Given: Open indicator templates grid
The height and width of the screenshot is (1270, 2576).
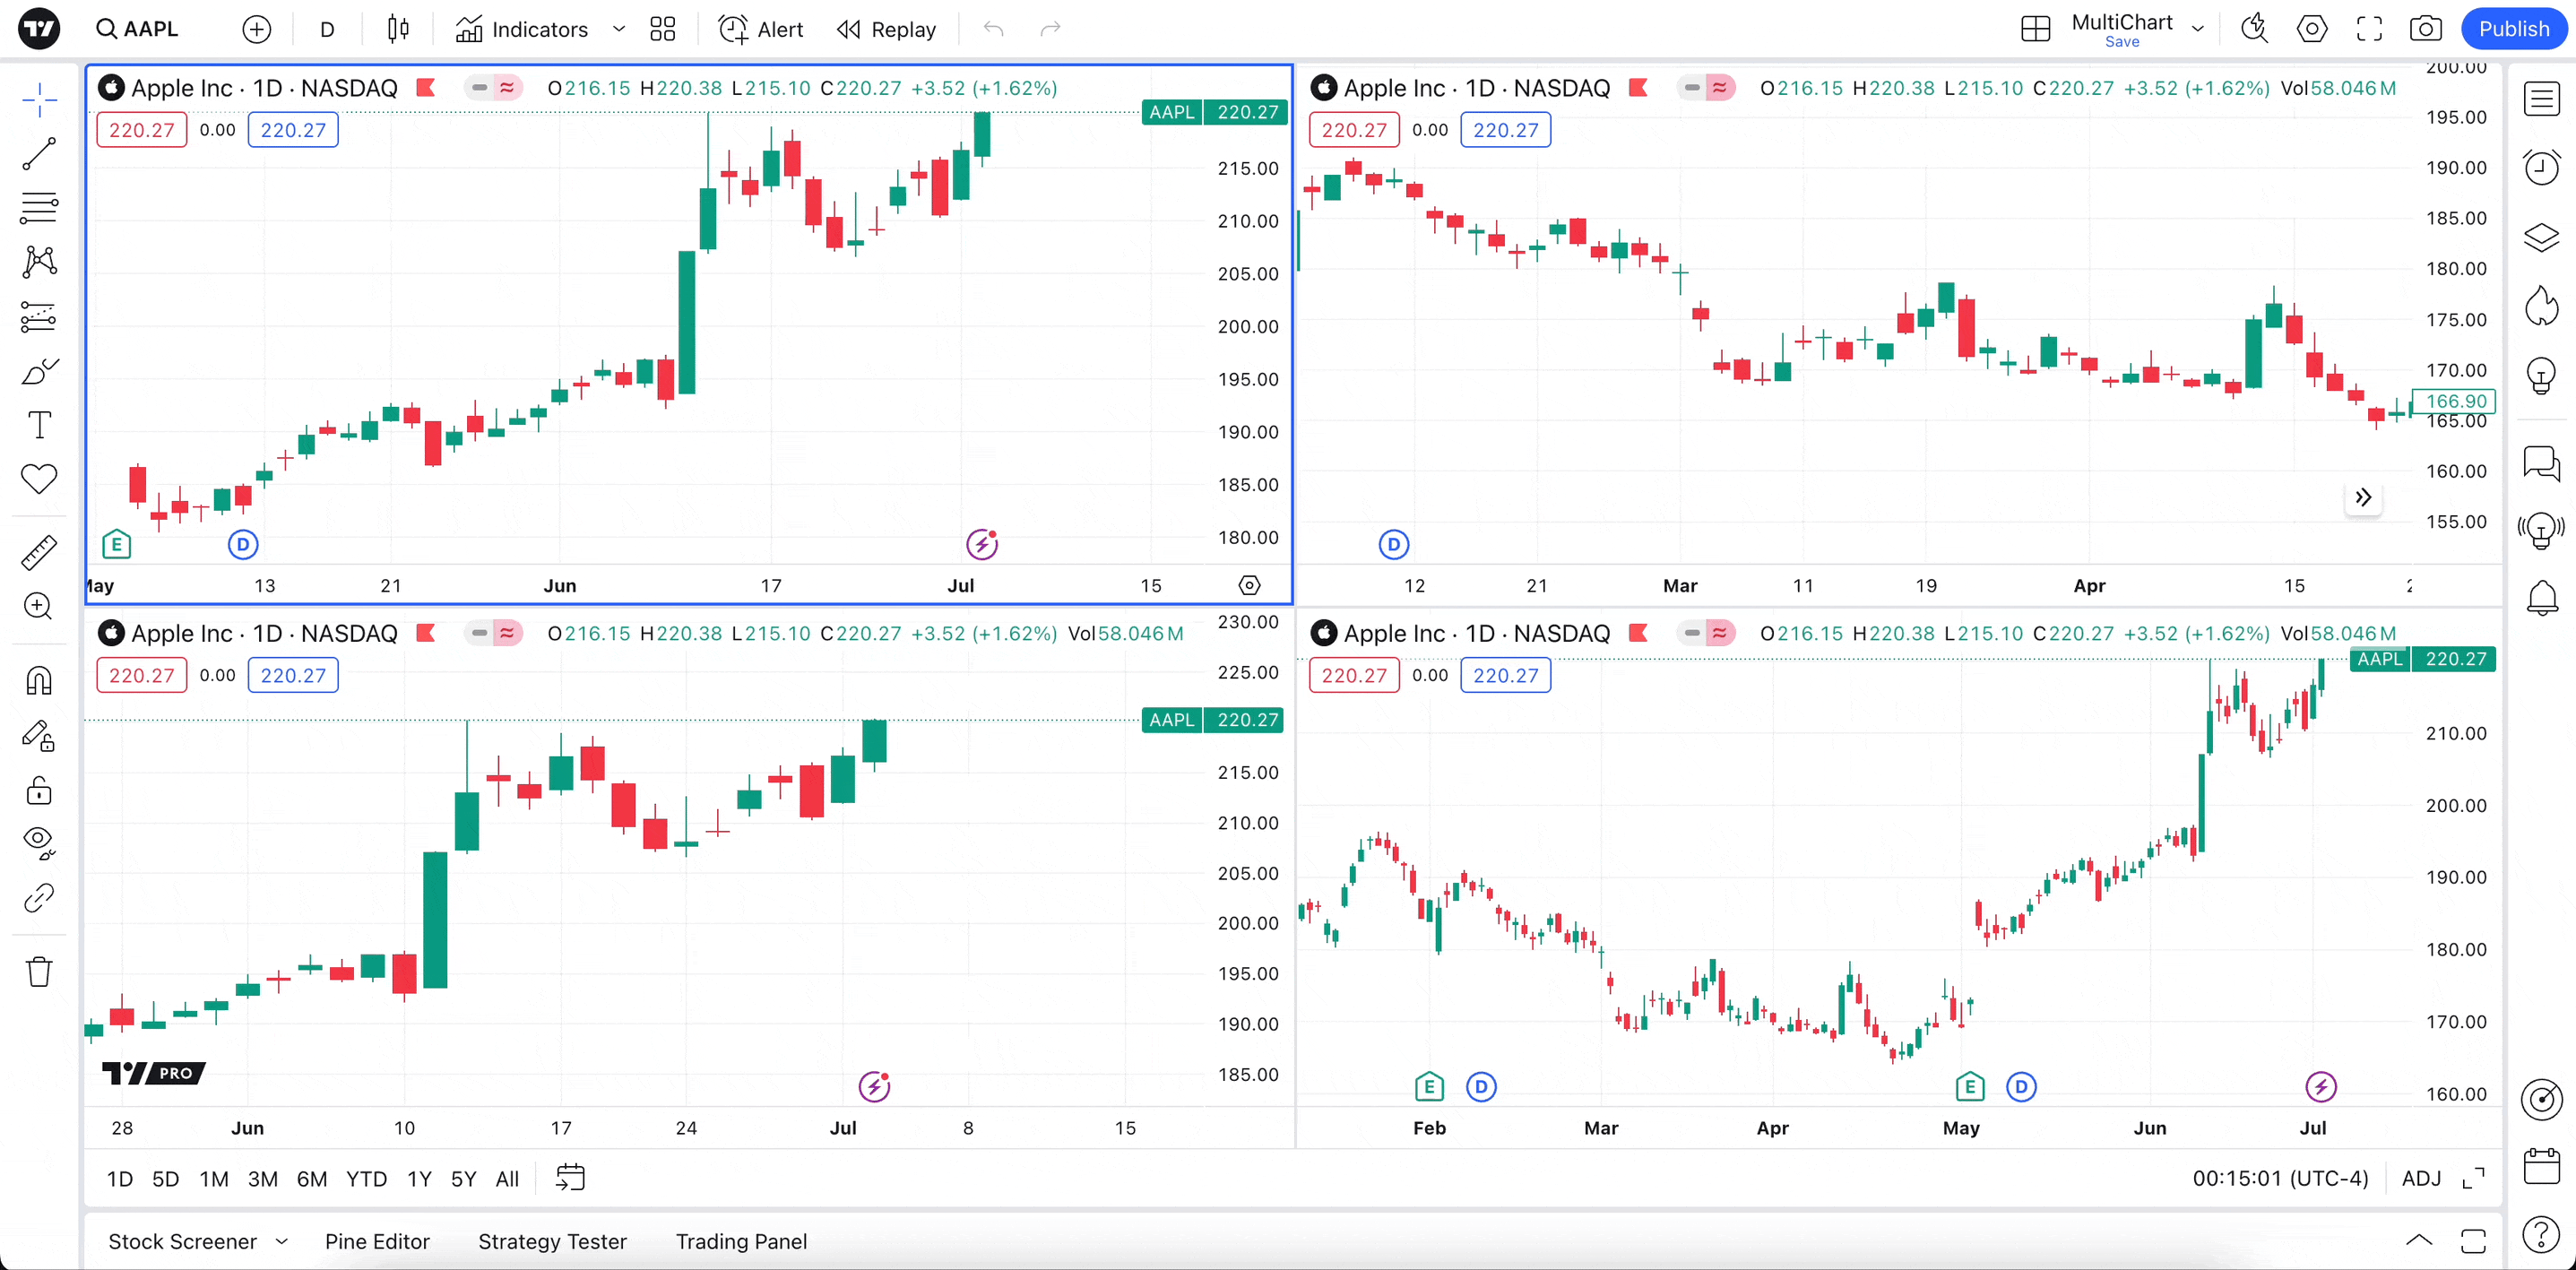Looking at the screenshot, I should tap(663, 29).
